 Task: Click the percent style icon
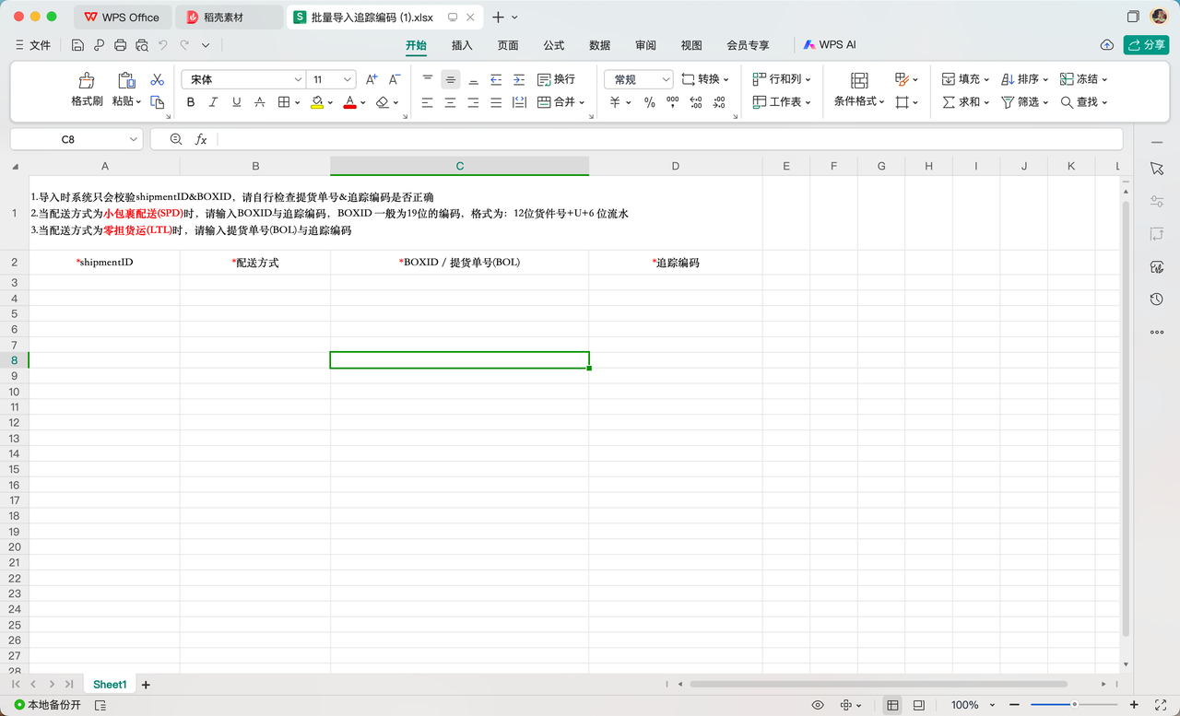649,102
